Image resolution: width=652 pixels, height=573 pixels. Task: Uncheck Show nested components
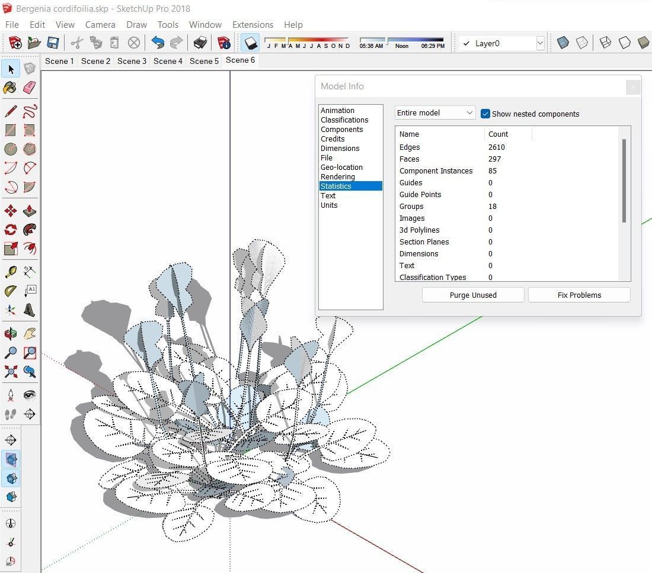[485, 114]
